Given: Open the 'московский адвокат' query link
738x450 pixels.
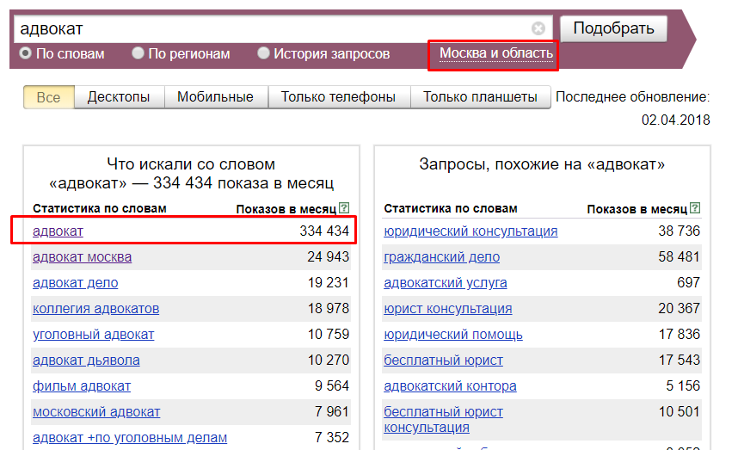Looking at the screenshot, I should tap(96, 412).
